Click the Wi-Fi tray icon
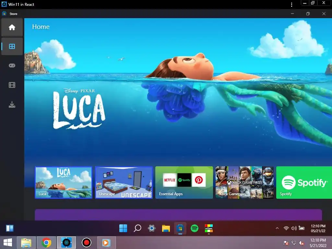 tap(286, 228)
